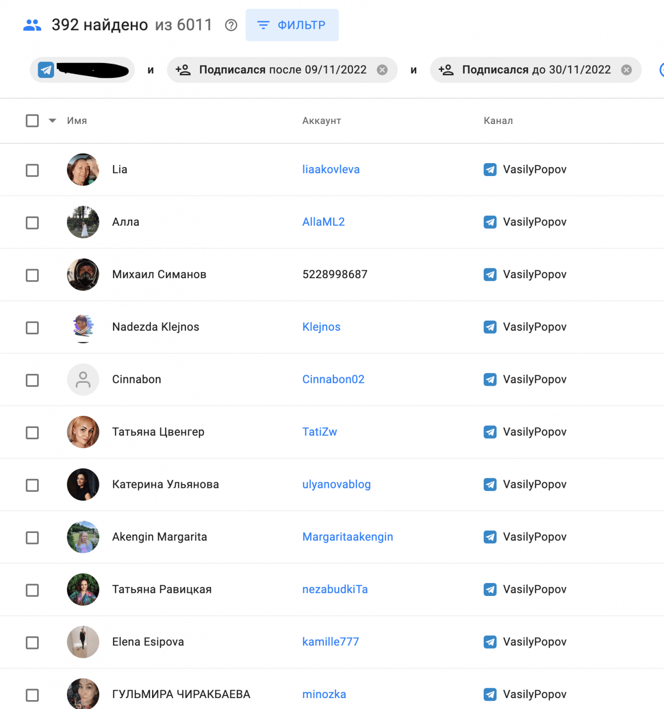664x709 pixels.
Task: Expand the selection dropdown arrow beside Имя
Action: pos(53,120)
